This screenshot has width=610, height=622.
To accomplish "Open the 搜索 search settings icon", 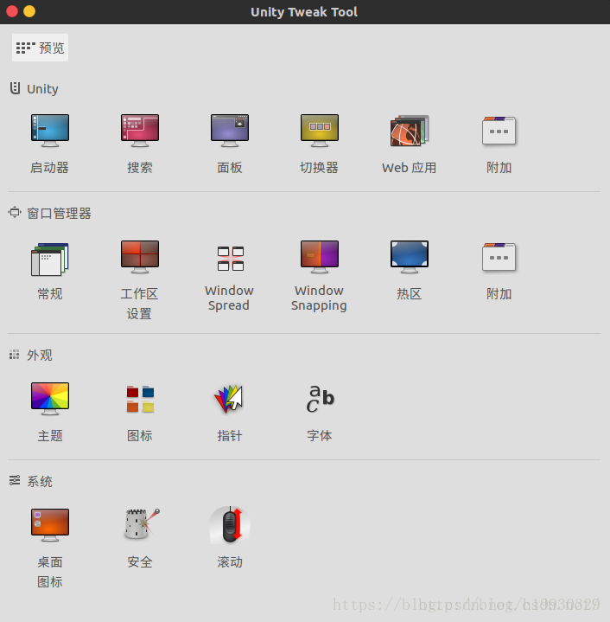I will [140, 131].
